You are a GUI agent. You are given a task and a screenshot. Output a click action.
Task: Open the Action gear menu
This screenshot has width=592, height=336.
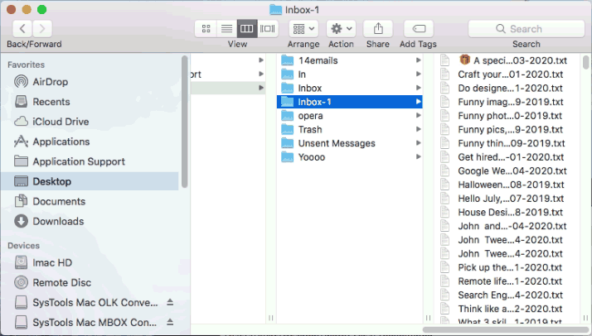coord(341,29)
